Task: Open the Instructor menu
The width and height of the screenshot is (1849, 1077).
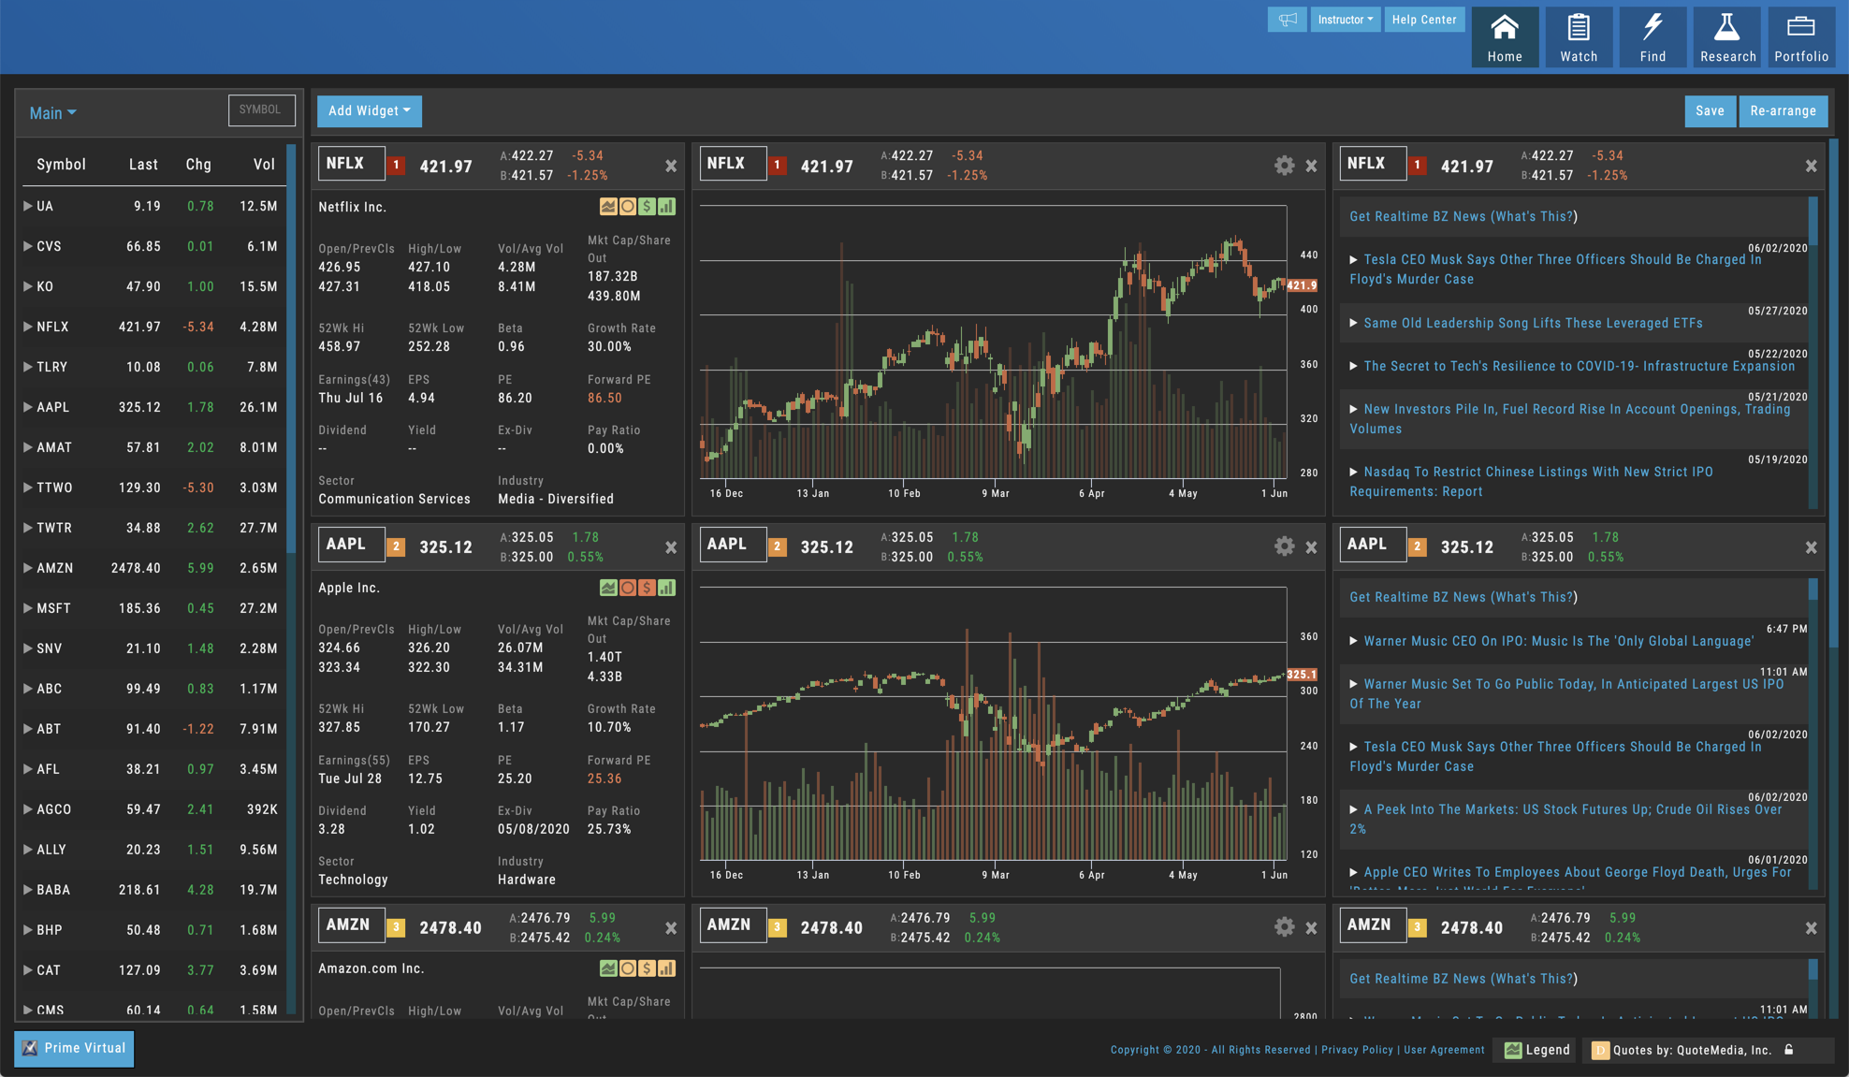Action: [x=1345, y=20]
